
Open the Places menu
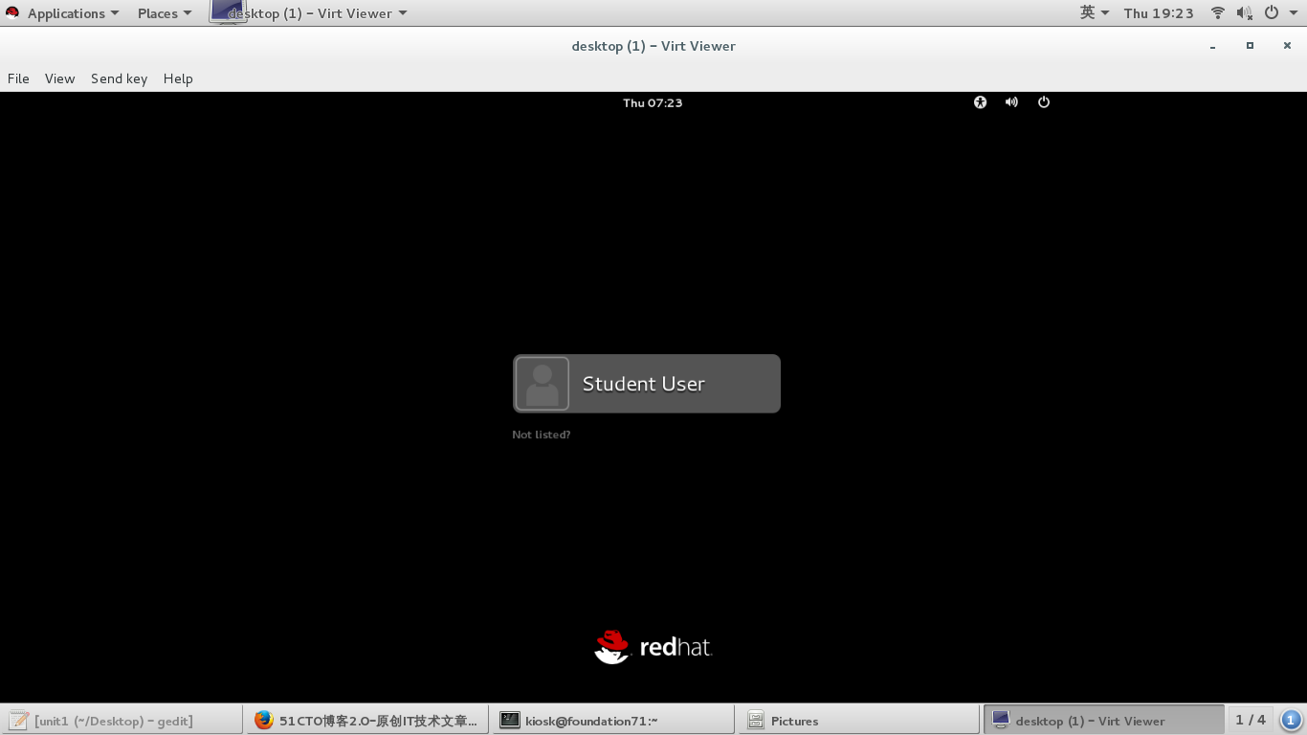(x=165, y=13)
